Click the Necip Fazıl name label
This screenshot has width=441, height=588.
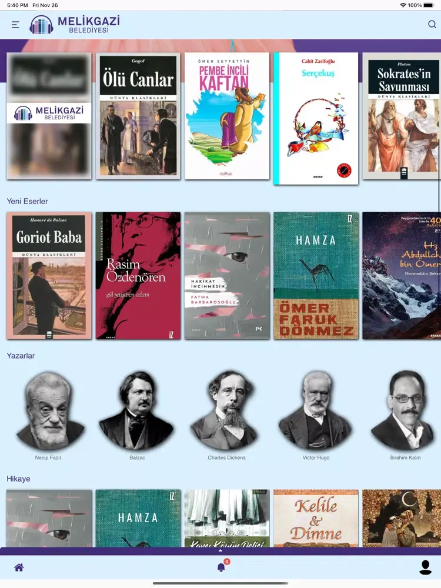click(x=48, y=457)
